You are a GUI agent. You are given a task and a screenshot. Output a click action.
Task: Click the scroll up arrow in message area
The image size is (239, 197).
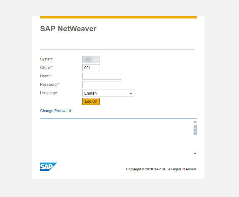195,122
